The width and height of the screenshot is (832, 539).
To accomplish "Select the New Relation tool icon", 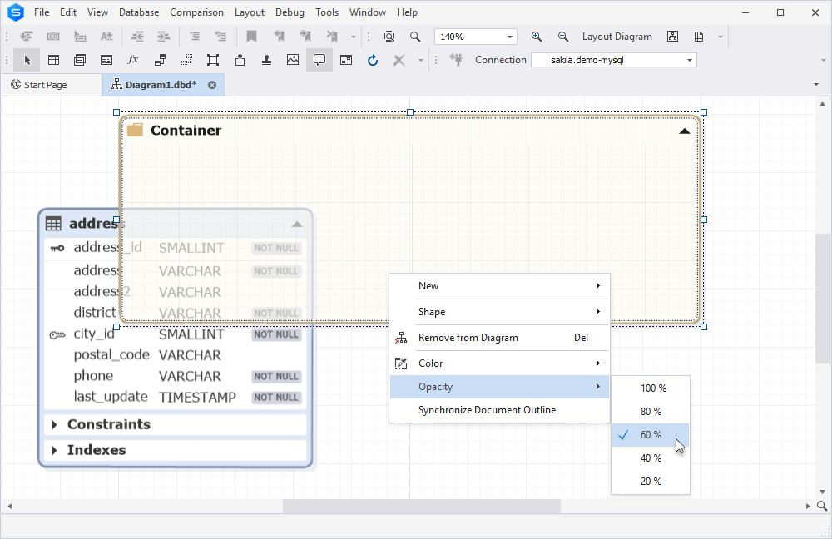I will tap(160, 60).
